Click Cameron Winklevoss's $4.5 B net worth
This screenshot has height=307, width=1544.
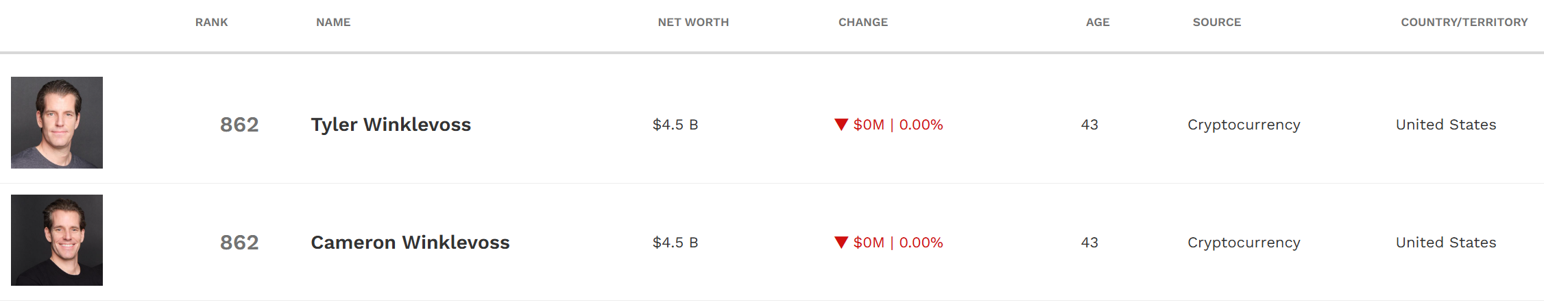click(675, 243)
